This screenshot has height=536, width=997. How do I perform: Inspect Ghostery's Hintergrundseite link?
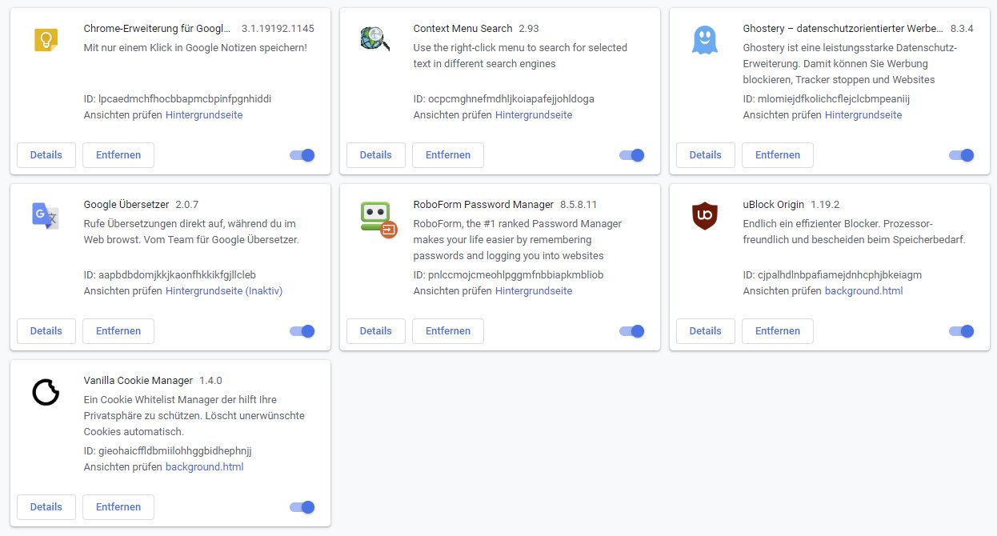point(863,115)
